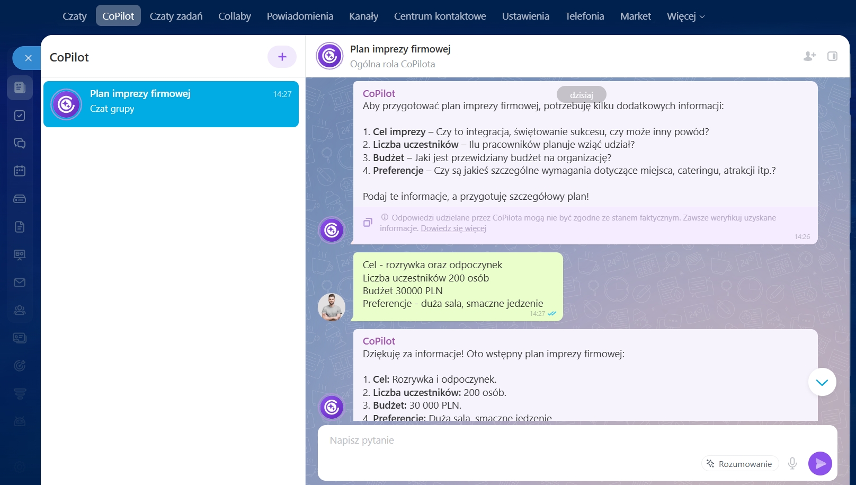Click the user's profile photo avatar
This screenshot has height=485, width=856.
[x=332, y=307]
